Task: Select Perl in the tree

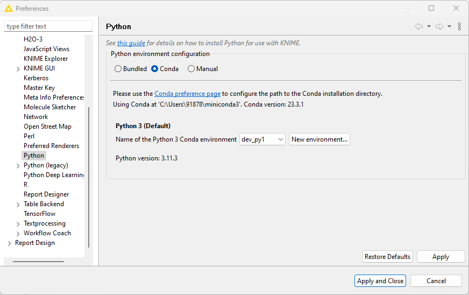Action: coord(29,136)
